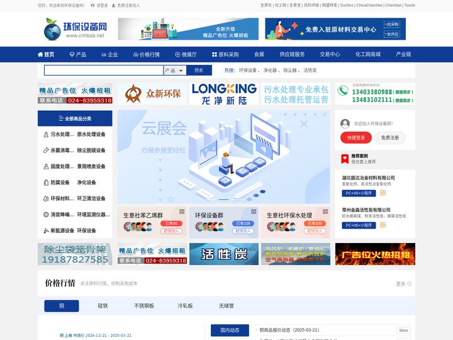Click the 固废处理 category icon

pyautogui.click(x=46, y=166)
